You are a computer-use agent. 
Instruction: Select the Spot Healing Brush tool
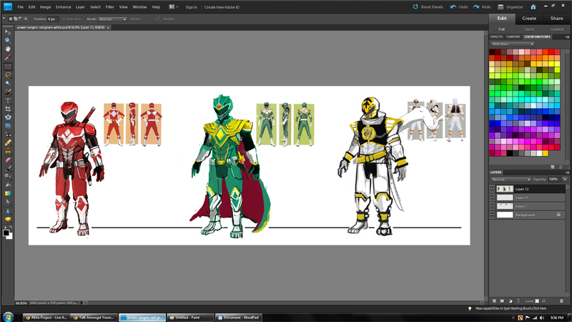point(8,142)
